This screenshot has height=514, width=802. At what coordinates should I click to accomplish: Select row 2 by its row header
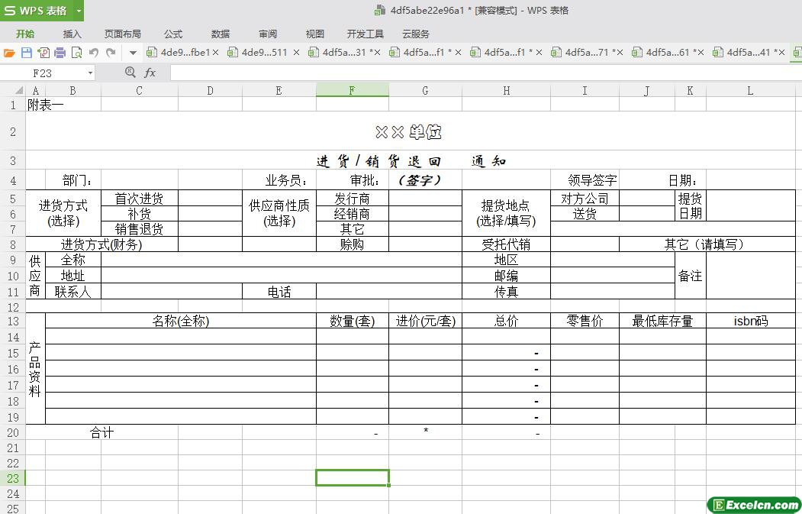tap(13, 131)
